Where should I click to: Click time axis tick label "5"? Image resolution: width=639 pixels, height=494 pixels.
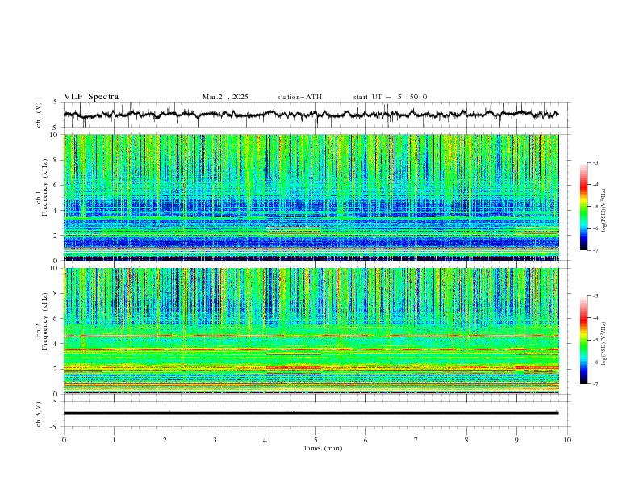[315, 440]
